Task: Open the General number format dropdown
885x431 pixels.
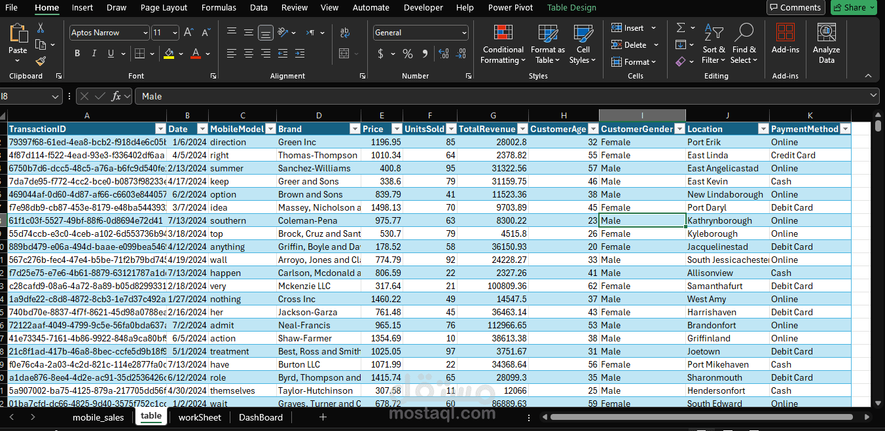Action: pos(464,33)
